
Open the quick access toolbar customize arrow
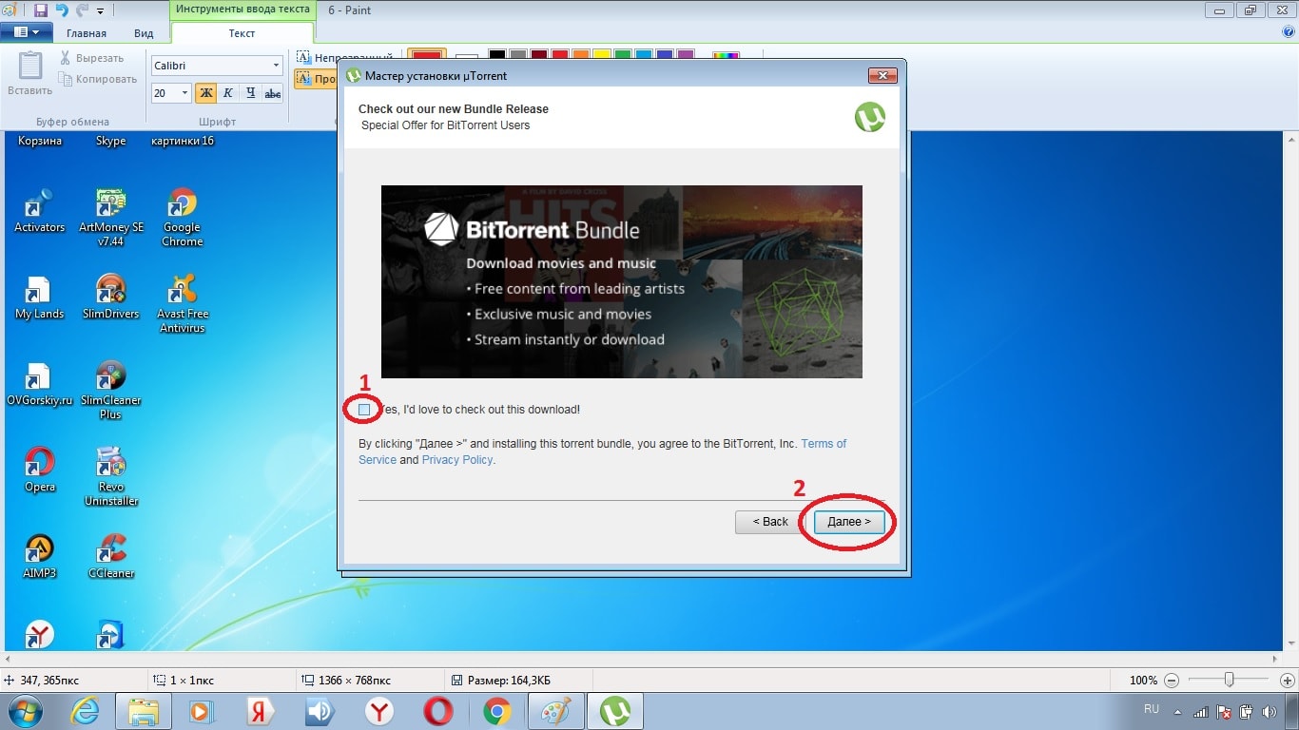coord(101,11)
